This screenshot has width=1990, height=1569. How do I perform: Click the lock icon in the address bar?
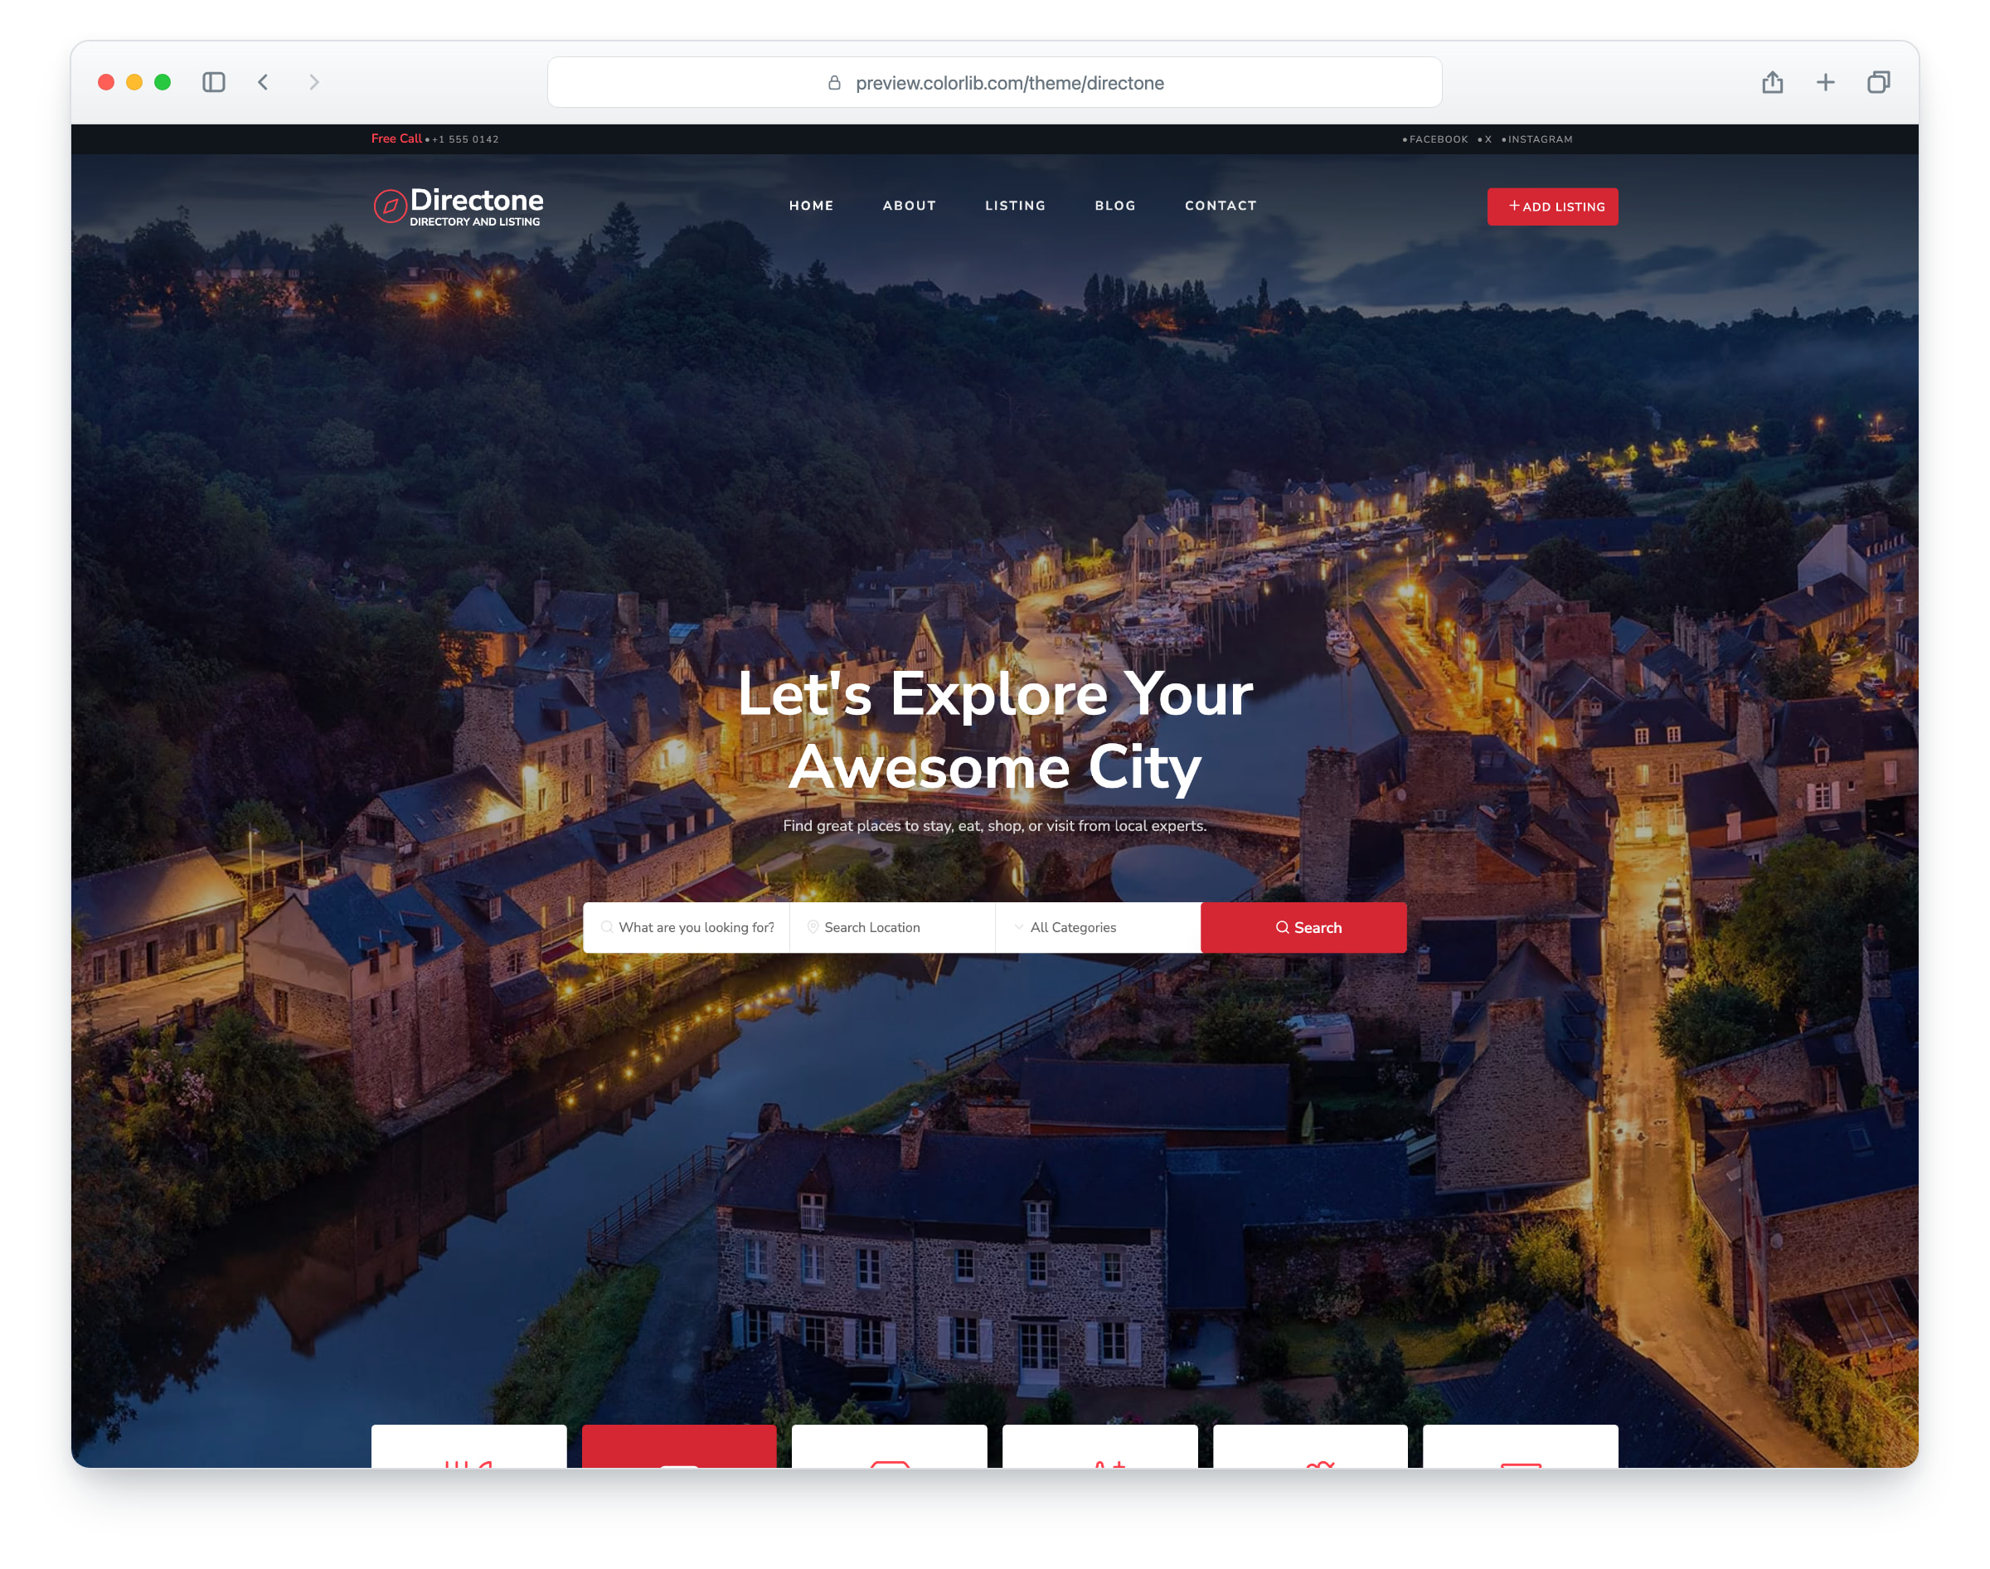click(834, 83)
